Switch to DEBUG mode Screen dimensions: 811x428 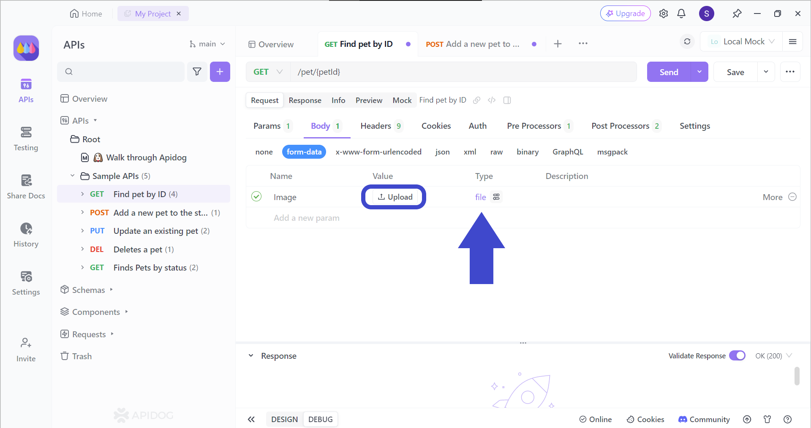[320, 419]
